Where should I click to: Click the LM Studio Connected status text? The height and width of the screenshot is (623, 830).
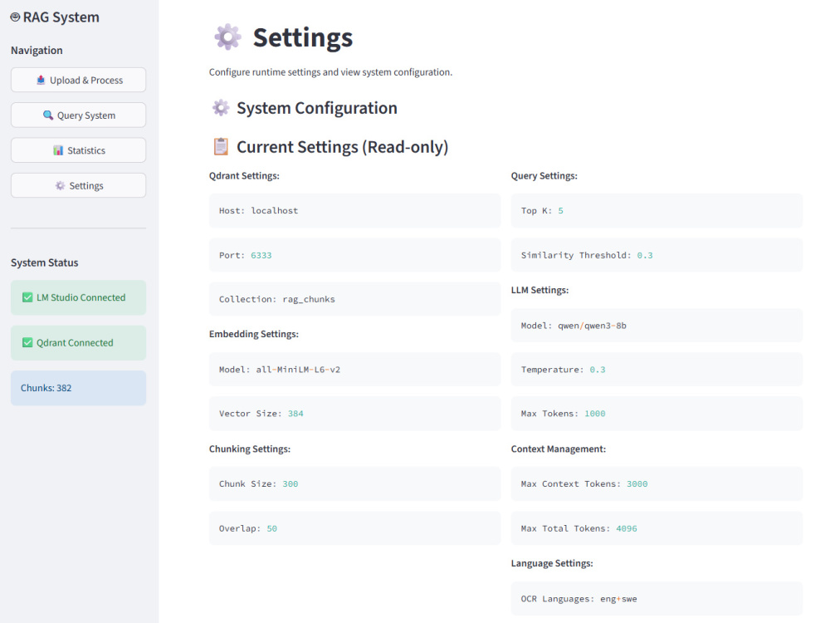pos(81,297)
